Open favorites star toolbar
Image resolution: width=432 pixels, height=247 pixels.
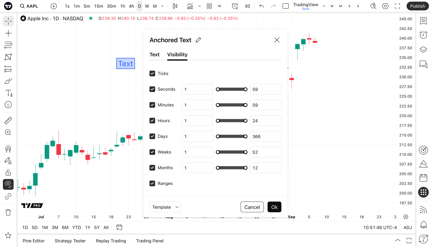8,235
